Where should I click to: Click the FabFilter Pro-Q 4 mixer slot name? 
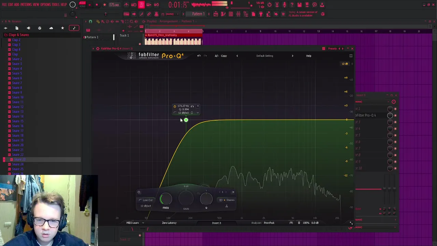[366, 115]
